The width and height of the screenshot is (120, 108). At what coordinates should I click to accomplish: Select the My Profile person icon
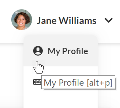(38, 51)
